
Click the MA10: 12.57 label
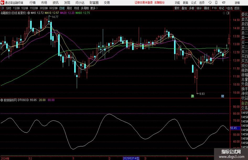pos(52,13)
